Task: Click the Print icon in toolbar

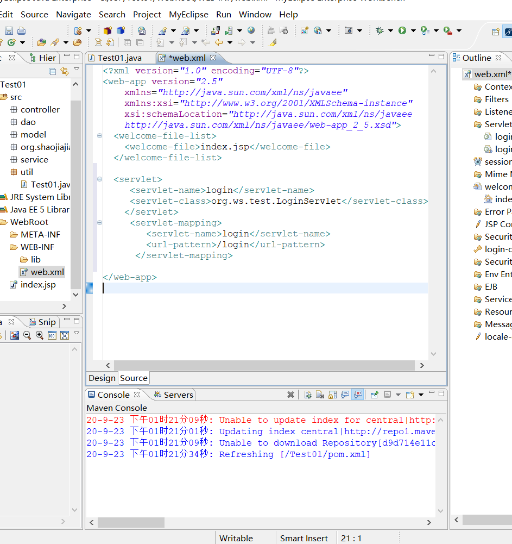Action: 21,31
